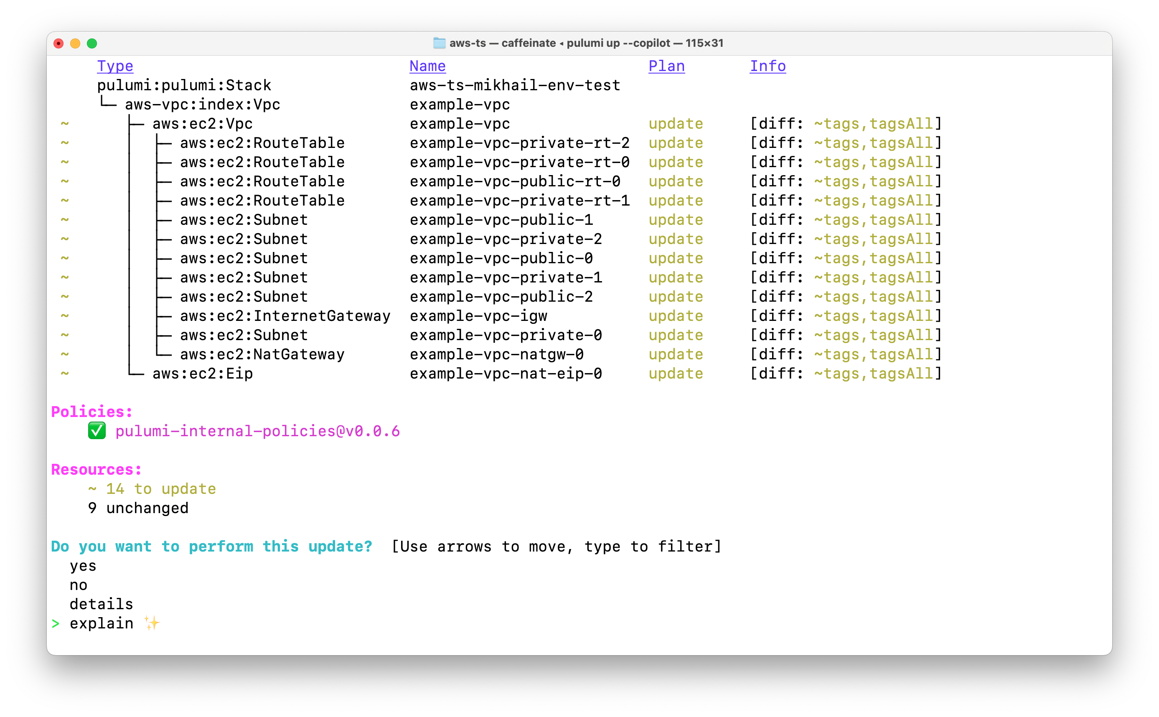Click the name example-vpc-private-rt-1

(519, 201)
